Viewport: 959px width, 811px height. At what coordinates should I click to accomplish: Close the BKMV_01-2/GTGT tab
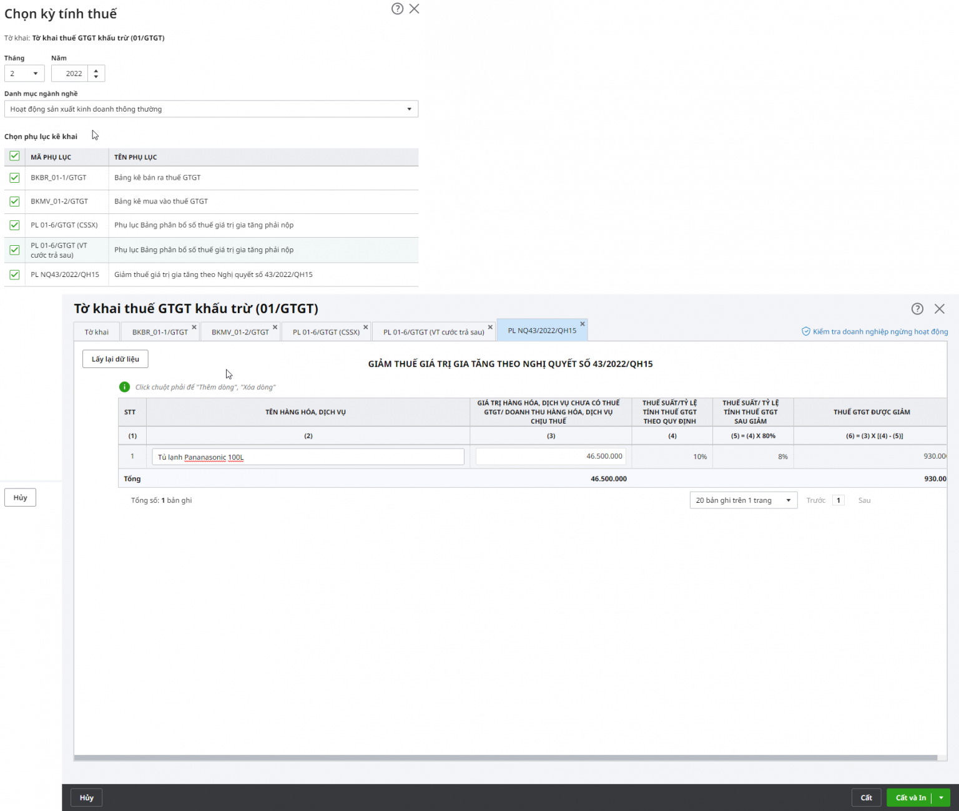point(275,327)
